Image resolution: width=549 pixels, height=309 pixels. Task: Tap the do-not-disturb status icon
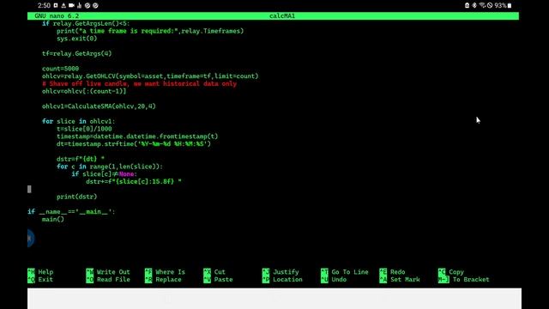[490, 6]
